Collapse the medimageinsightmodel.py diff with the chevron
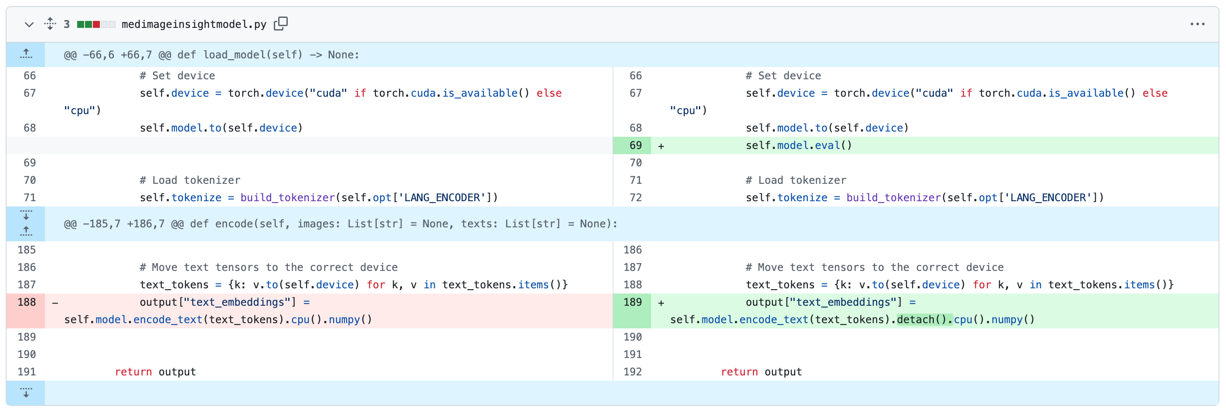The width and height of the screenshot is (1226, 412). 29,24
